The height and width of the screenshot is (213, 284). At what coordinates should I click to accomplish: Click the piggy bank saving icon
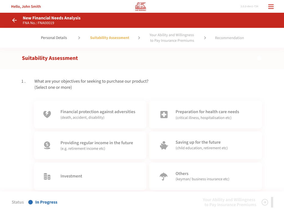pos(164,145)
